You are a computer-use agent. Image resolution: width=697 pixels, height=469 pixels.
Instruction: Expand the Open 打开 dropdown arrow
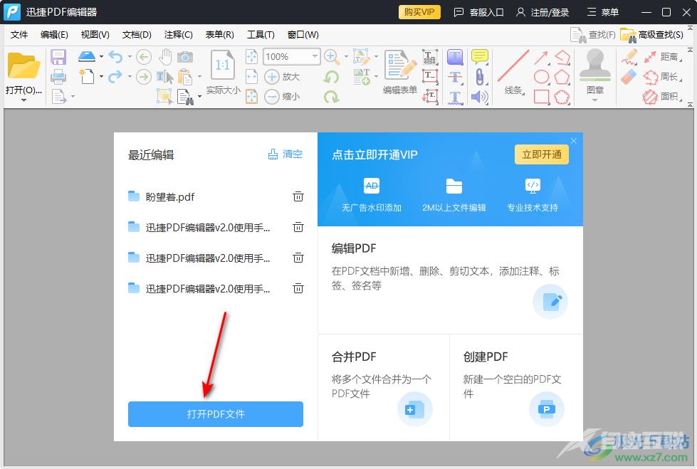coord(23,100)
